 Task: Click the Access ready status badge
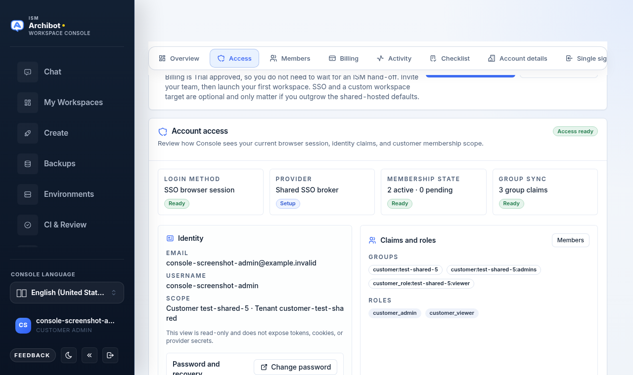click(x=575, y=131)
